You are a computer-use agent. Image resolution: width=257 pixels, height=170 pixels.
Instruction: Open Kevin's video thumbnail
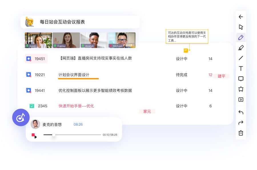[38, 40]
